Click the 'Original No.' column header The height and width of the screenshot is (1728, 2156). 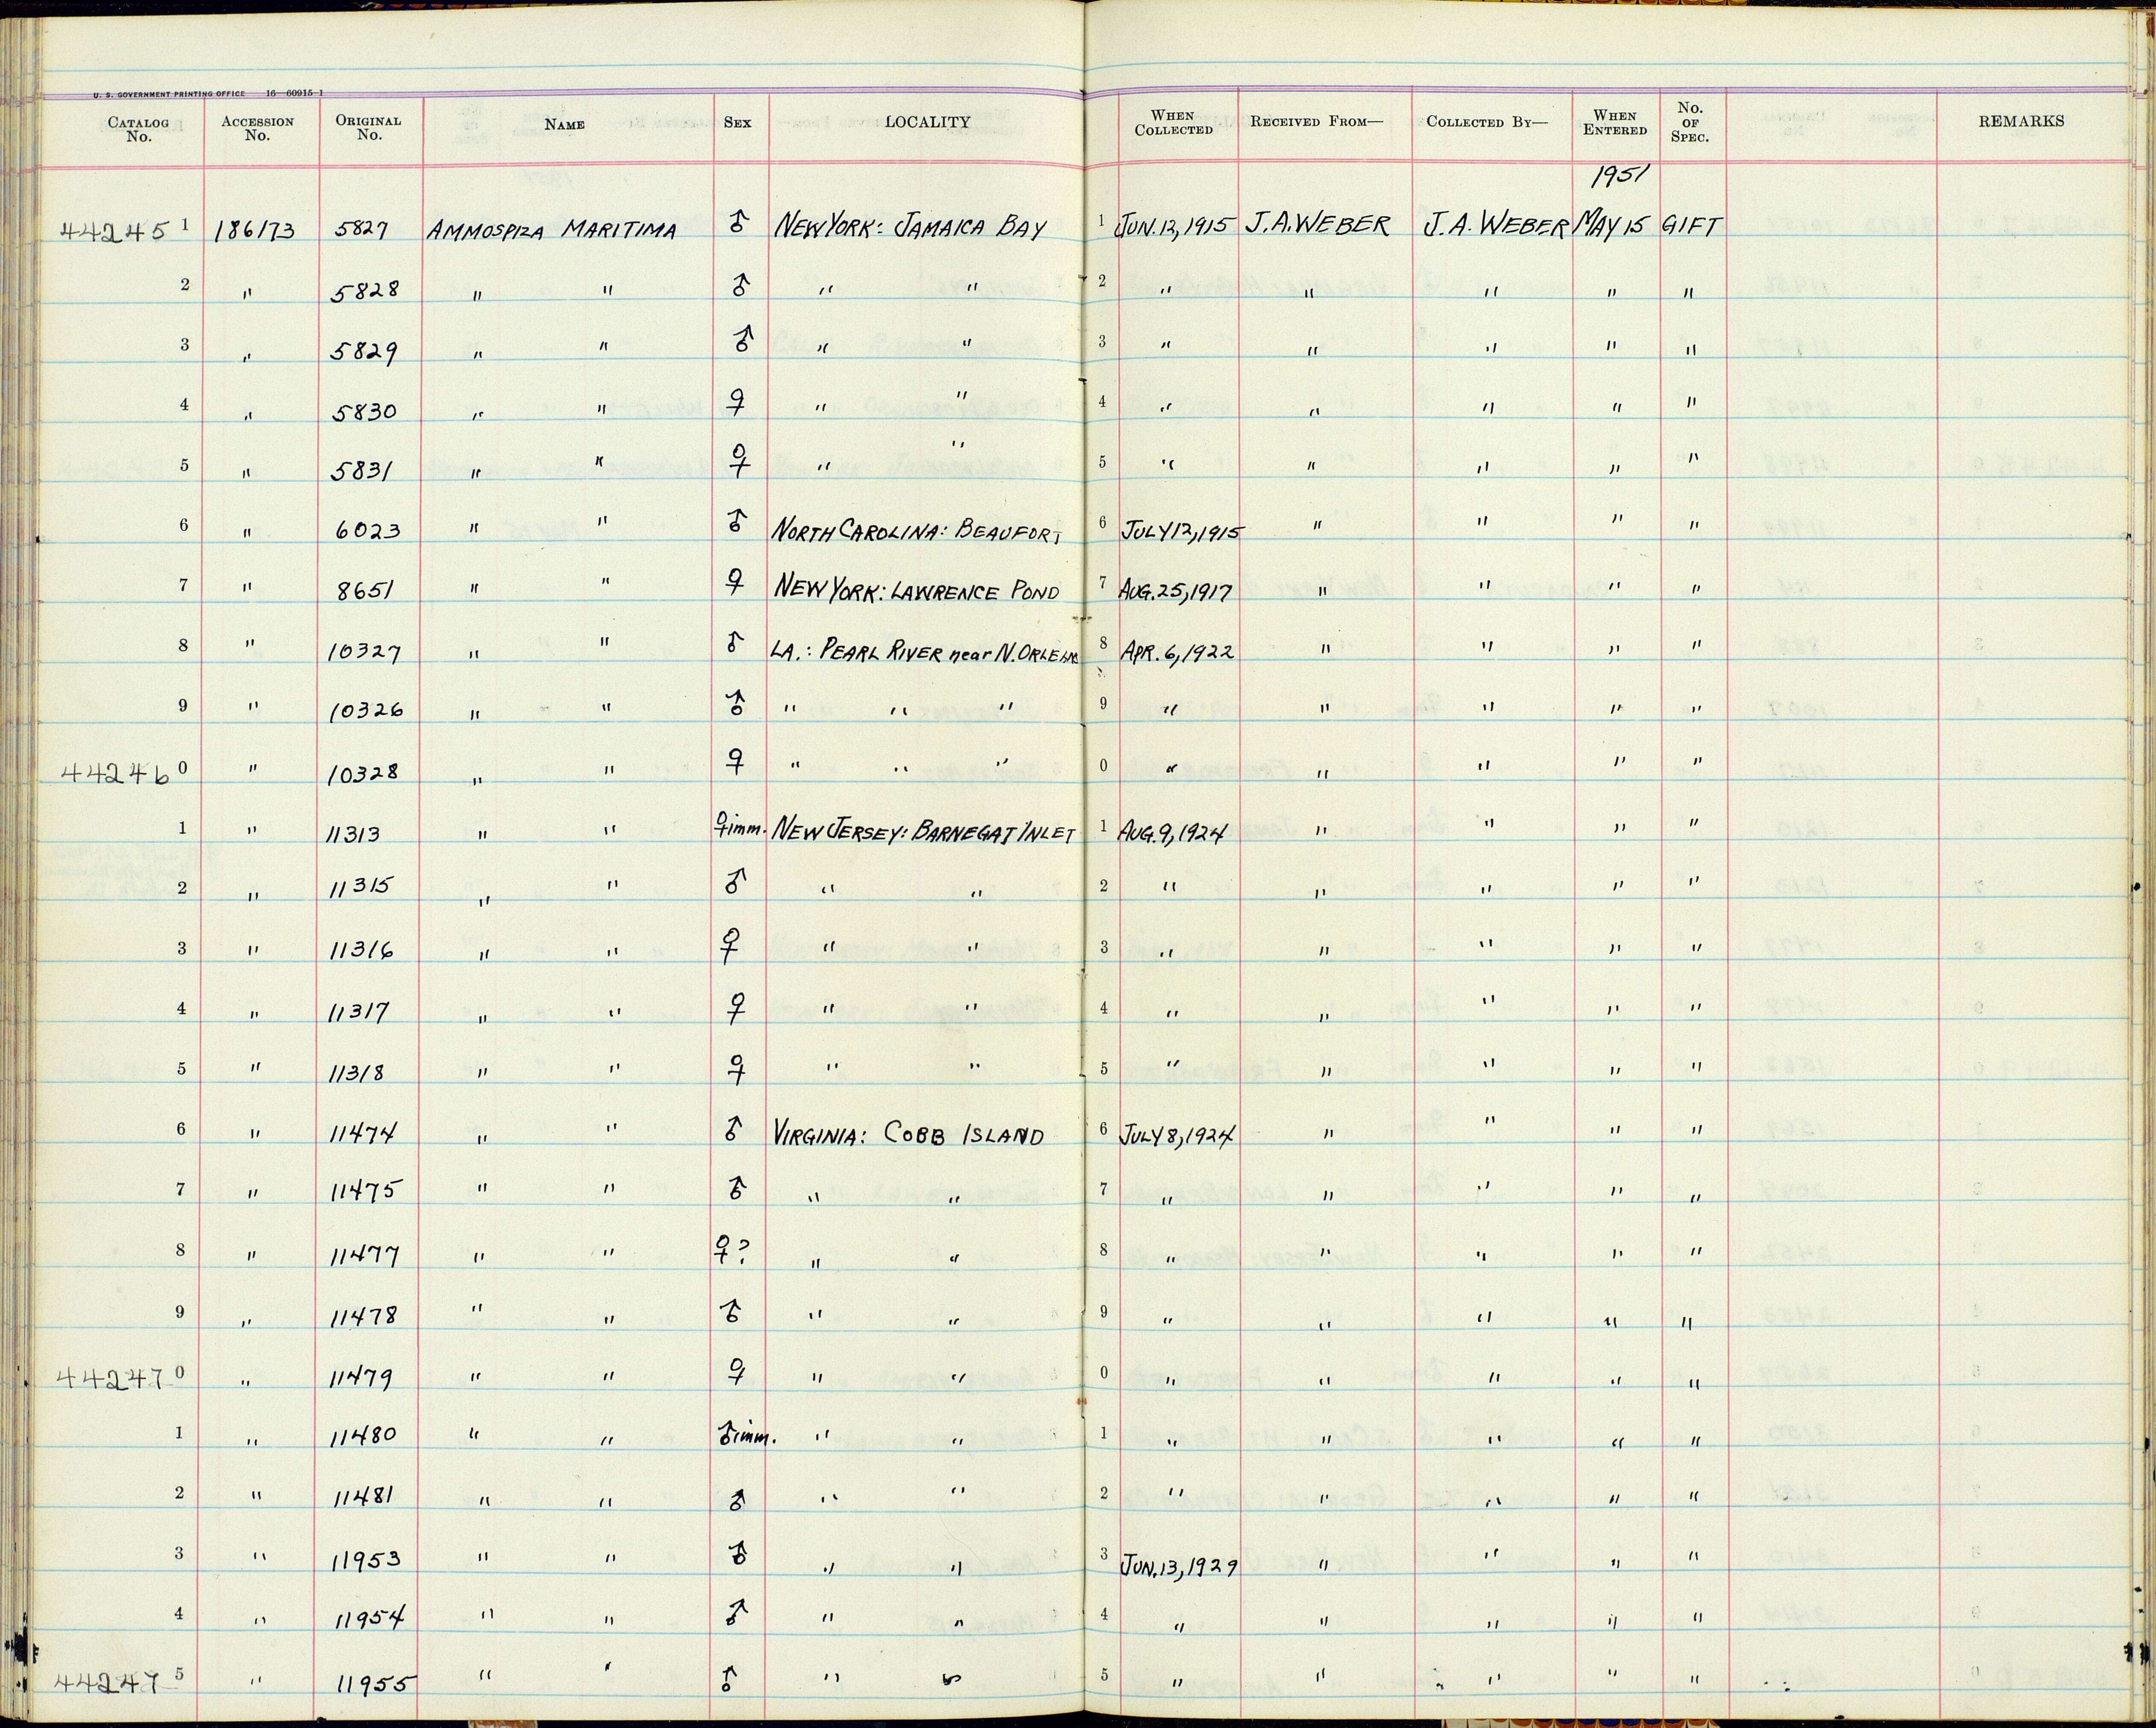pos(368,127)
